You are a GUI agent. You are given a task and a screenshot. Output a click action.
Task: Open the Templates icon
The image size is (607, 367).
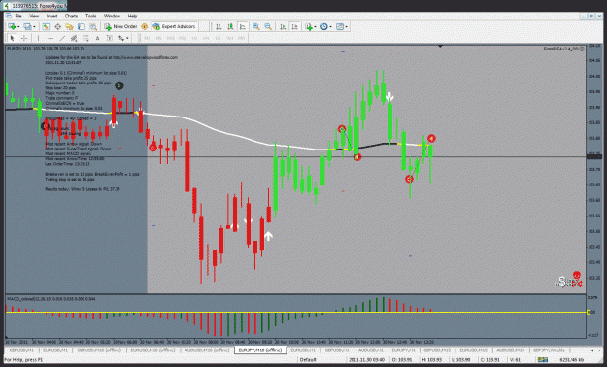pos(340,27)
